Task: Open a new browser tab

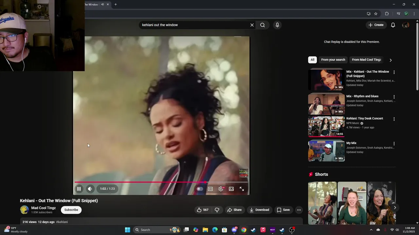Action: [x=116, y=5]
